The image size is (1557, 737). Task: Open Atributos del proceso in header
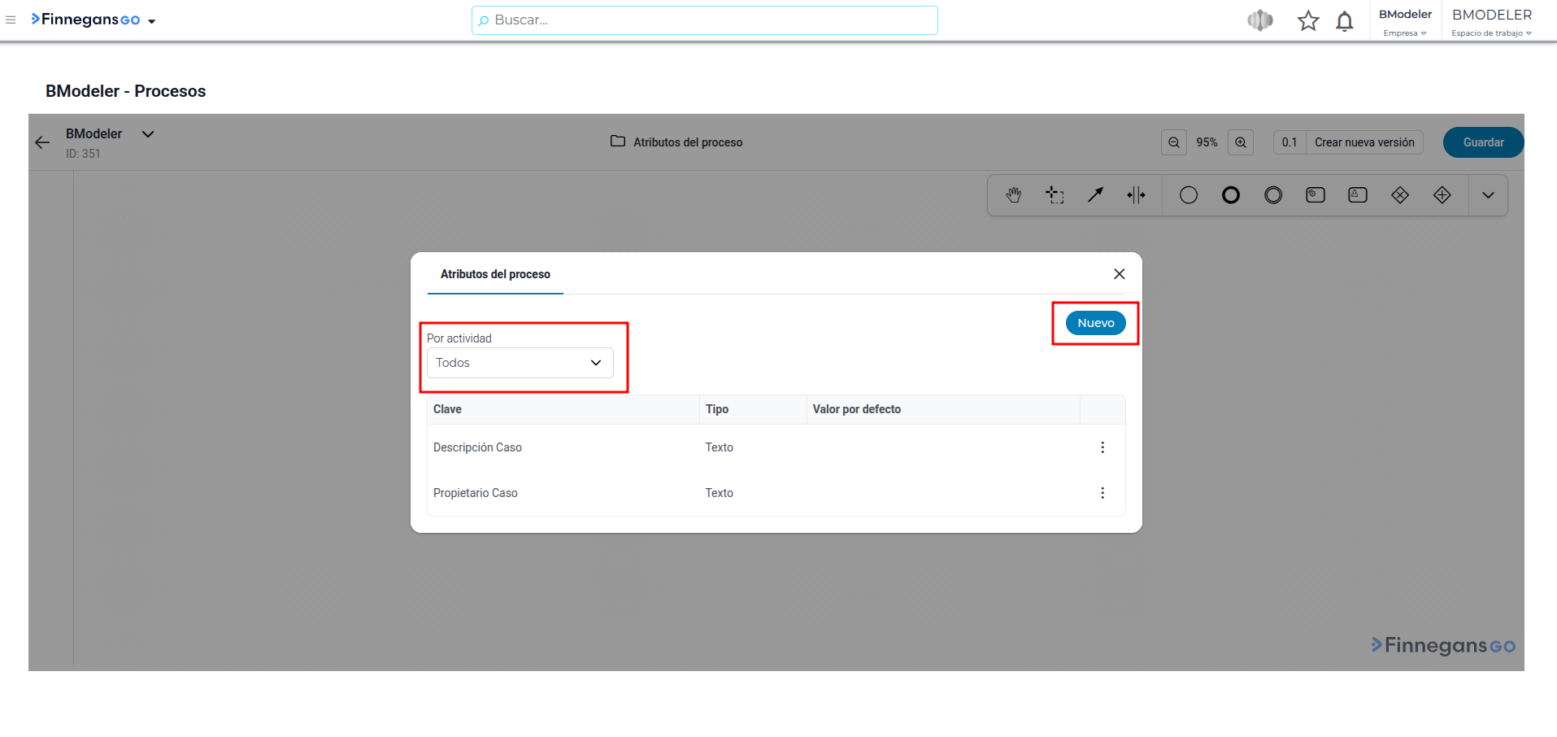(x=688, y=142)
